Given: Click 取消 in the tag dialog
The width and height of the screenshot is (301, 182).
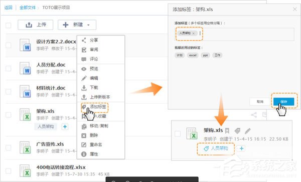Looking at the screenshot, I should coord(260,101).
